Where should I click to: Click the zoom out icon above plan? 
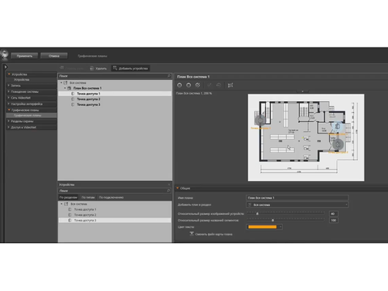pyautogui.click(x=179, y=85)
